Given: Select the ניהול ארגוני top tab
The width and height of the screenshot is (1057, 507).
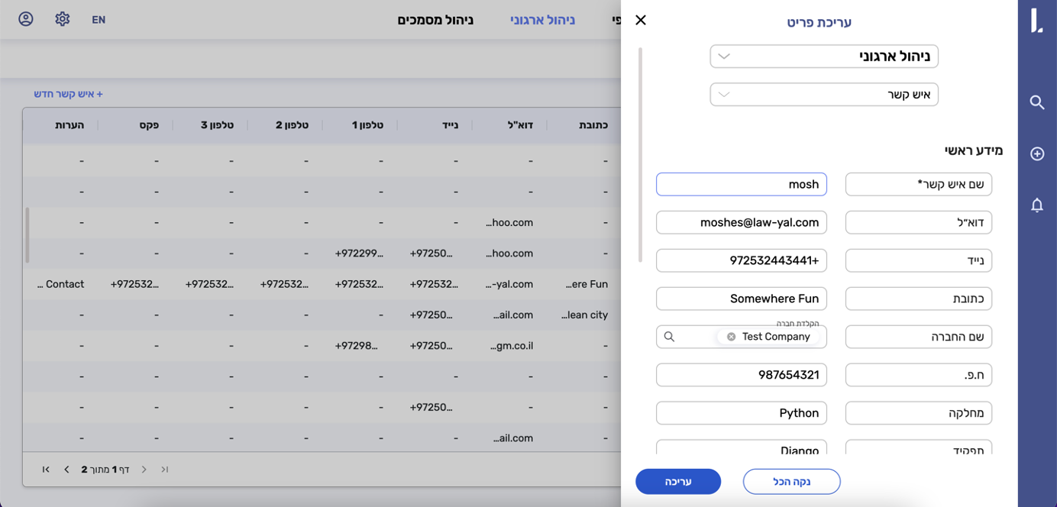Looking at the screenshot, I should [x=542, y=20].
